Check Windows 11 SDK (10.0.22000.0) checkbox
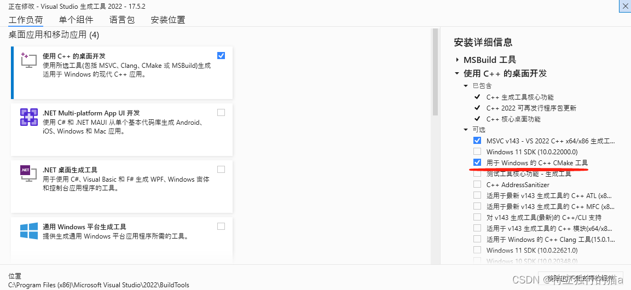 pos(477,152)
